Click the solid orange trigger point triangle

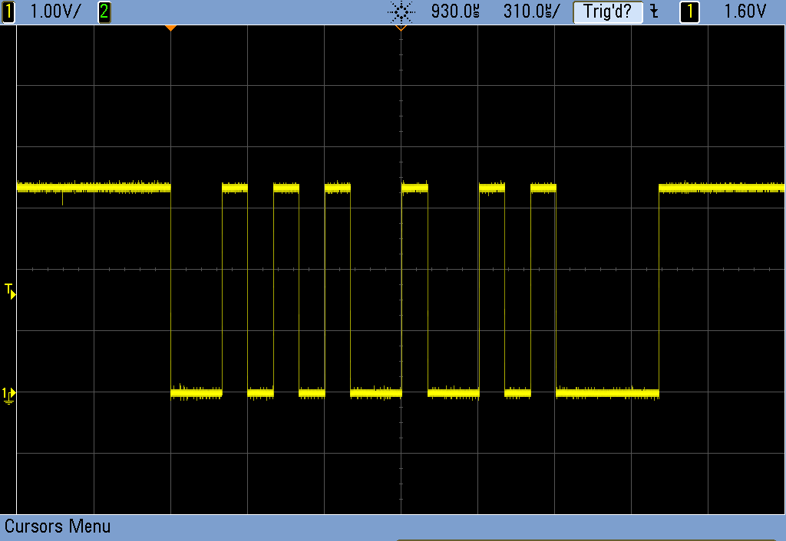pos(170,28)
